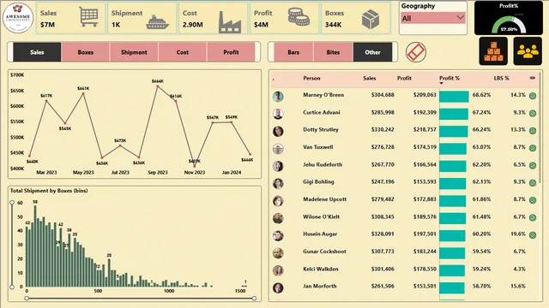Screen dimensions: 549x308
Task: Click the eraser clear filters icon
Action: pyautogui.click(x=416, y=52)
